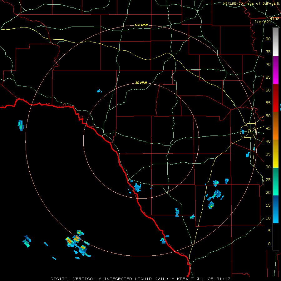Viewport: 281px width, 281px height.
Task: Click the 70 value on the scale
Action: coord(268,65)
